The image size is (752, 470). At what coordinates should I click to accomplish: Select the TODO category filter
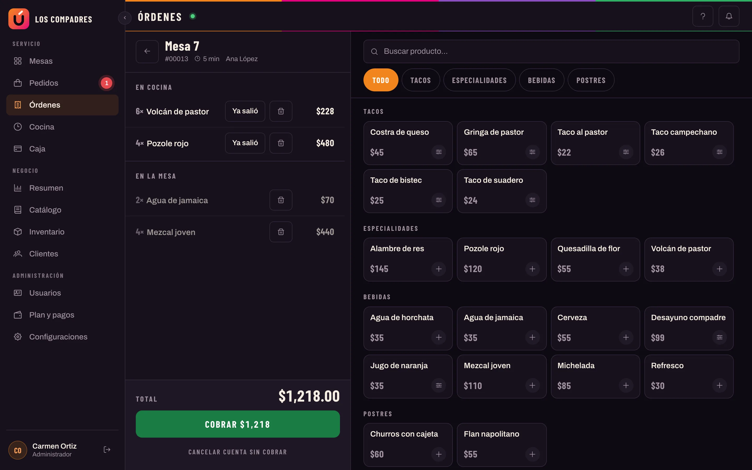[381, 80]
